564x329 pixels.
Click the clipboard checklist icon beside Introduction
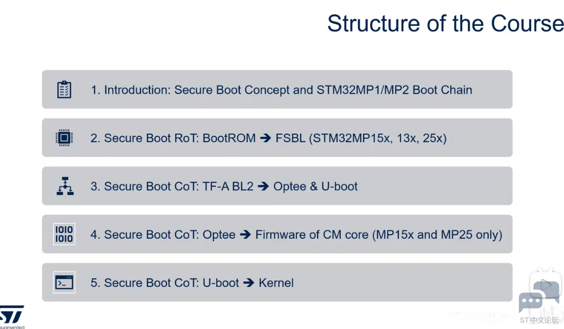pos(64,90)
